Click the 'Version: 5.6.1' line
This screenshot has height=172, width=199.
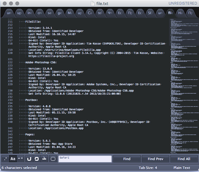[x=40, y=141]
